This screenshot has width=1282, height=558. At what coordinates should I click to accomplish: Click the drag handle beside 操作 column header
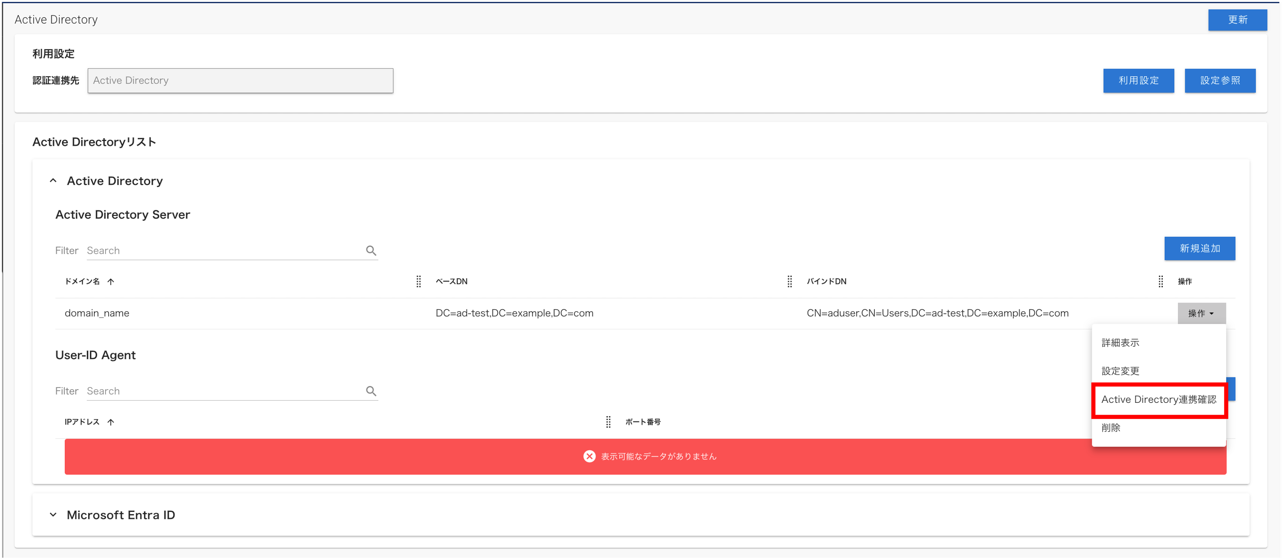(x=1161, y=282)
